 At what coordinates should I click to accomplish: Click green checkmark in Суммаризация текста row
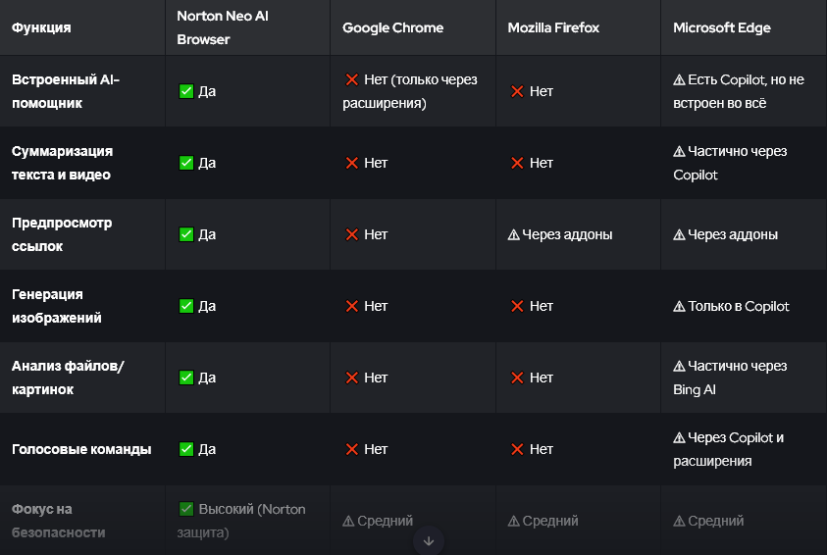point(186,163)
